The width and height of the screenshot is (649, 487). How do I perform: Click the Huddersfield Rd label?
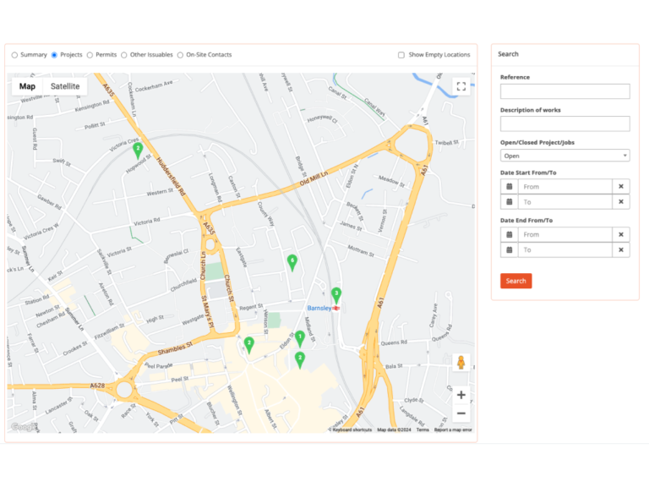pyautogui.click(x=171, y=176)
